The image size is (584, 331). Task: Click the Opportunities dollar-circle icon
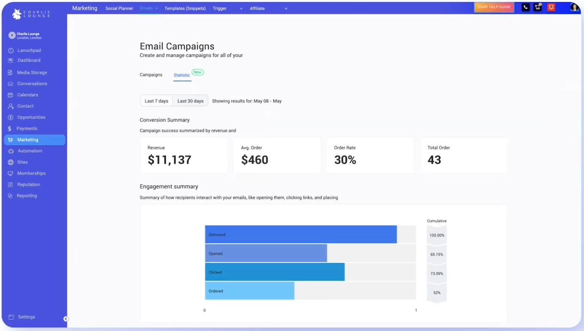10,118
